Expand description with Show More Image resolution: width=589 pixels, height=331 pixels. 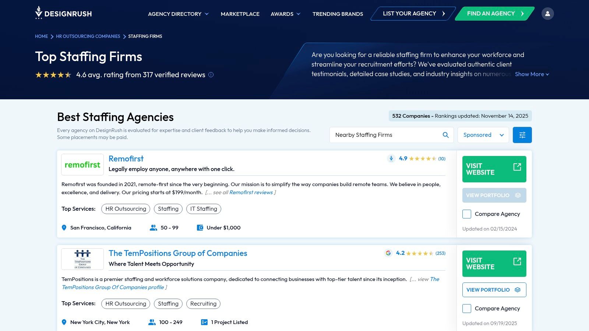pyautogui.click(x=532, y=74)
